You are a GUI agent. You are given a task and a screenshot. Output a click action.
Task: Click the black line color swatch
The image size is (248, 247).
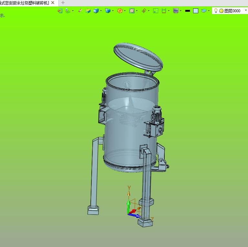(x=188, y=11)
